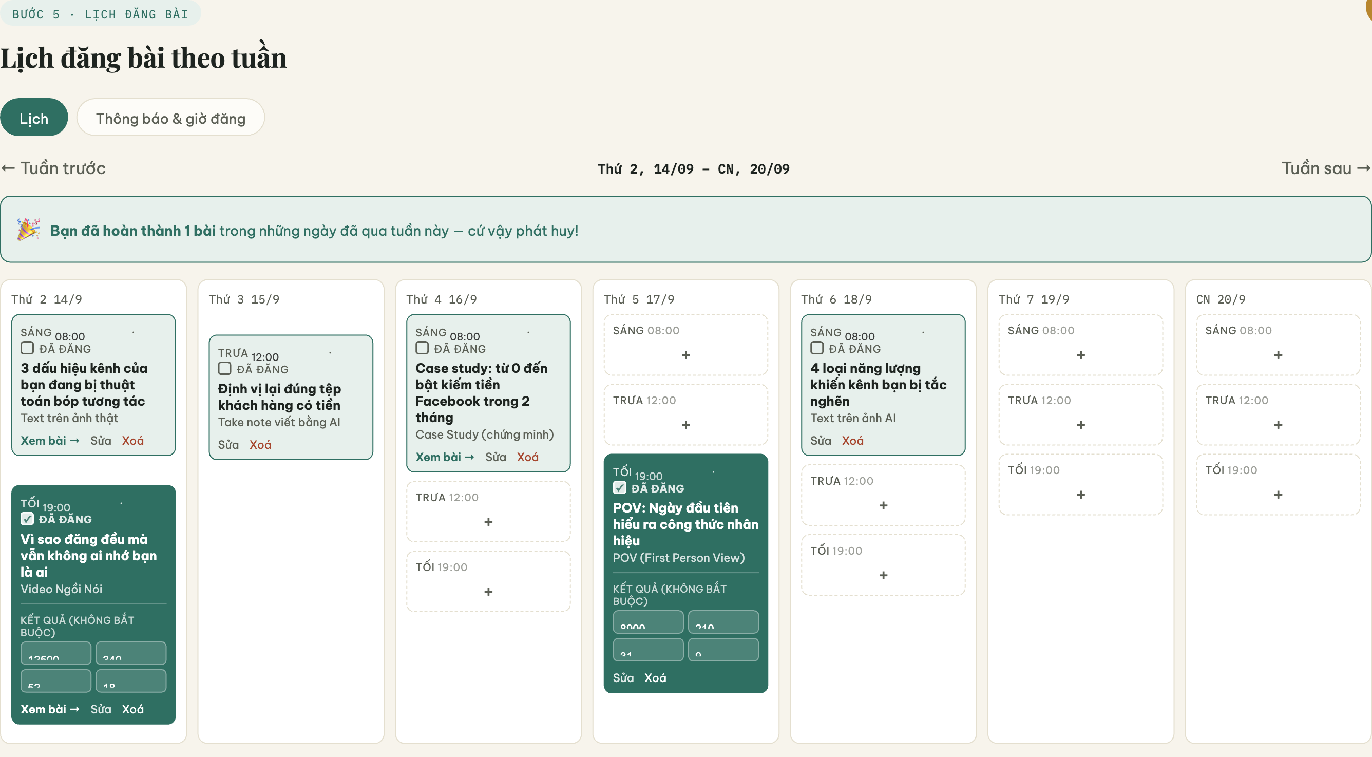
Task: Check ĐÃ ĐĂNG for Thứ 2 morning post
Action: tap(27, 348)
